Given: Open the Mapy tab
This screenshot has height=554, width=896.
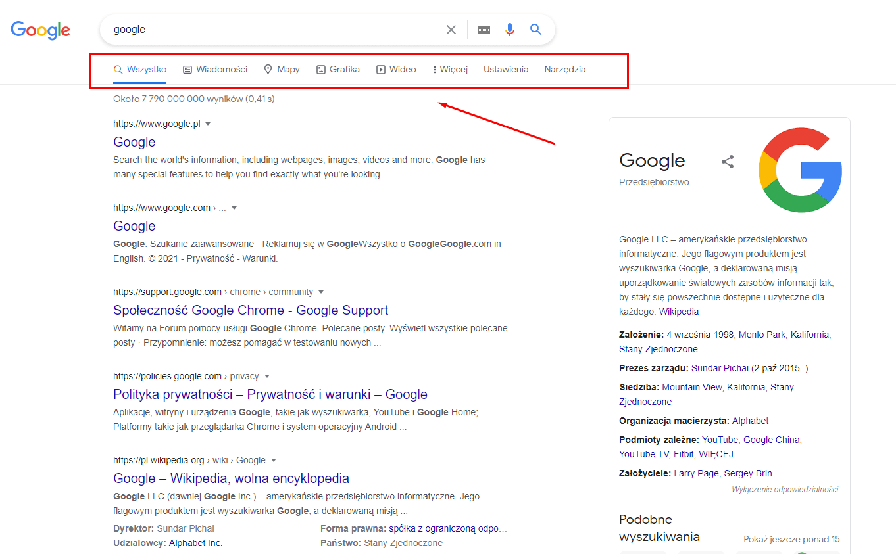Looking at the screenshot, I should click(x=282, y=69).
